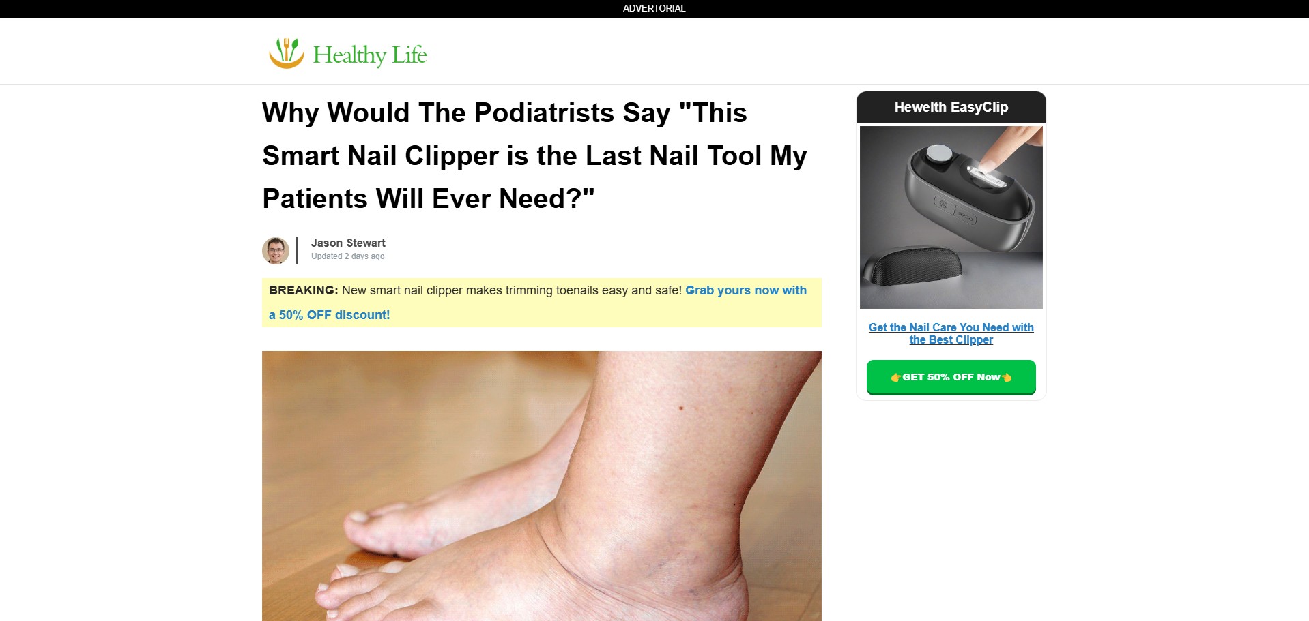Click the left pointing-hand emoji on the green button

tap(896, 377)
